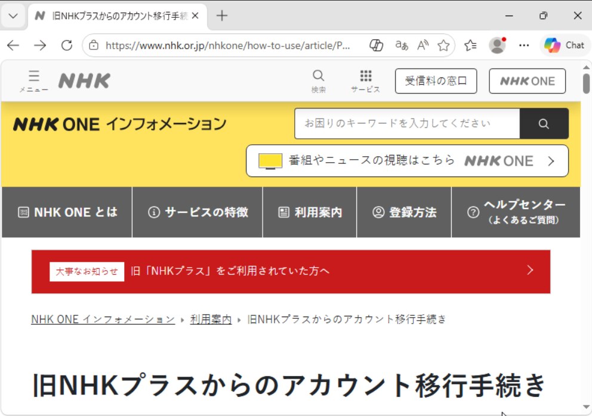
Task: Select the 利用案内 navigation tab
Action: tap(310, 212)
